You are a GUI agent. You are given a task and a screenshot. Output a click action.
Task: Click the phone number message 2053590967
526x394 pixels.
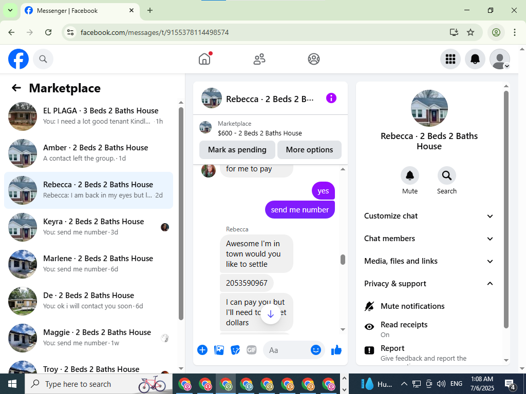[x=247, y=283]
